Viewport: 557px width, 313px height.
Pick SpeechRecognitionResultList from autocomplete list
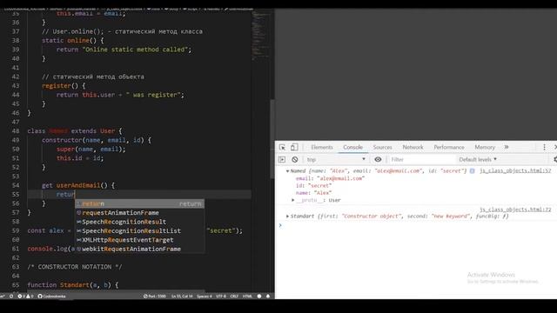(139, 231)
